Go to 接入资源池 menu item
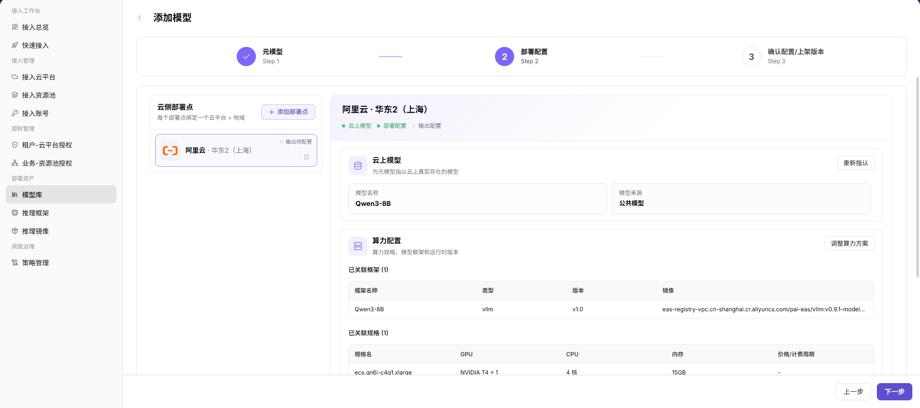The width and height of the screenshot is (920, 408). point(61,95)
